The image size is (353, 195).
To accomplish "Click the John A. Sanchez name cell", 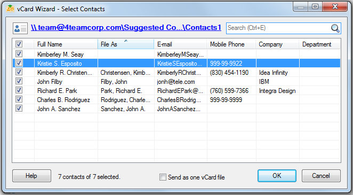I will tap(66, 109).
